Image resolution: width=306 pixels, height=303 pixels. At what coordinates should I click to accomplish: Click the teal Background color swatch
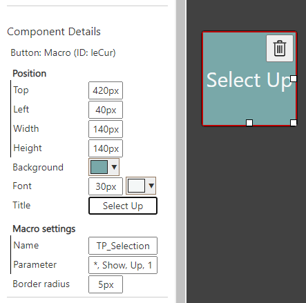(99, 167)
